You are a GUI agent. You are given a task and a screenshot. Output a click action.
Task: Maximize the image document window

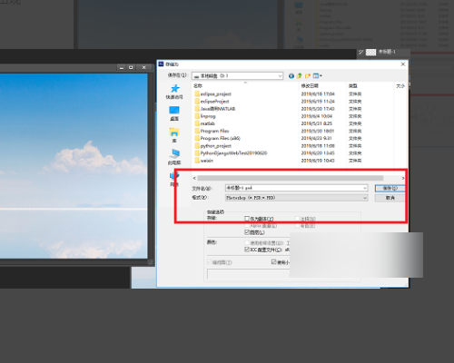[x=131, y=67]
